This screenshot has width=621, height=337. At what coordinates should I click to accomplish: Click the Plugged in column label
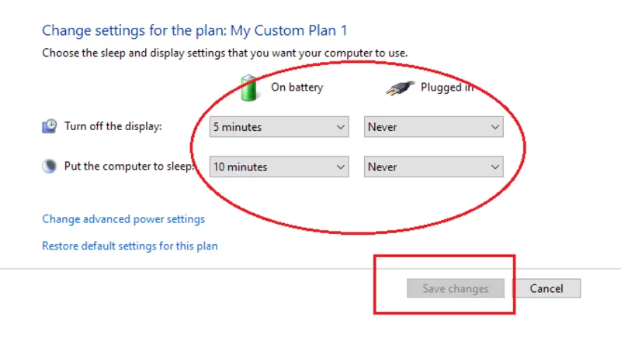(447, 88)
